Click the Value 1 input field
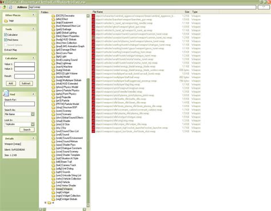Viewport: 271px width, 211px height. point(25,64)
